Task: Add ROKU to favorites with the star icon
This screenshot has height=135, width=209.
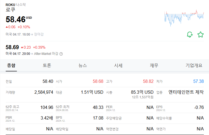Action: click(201, 34)
